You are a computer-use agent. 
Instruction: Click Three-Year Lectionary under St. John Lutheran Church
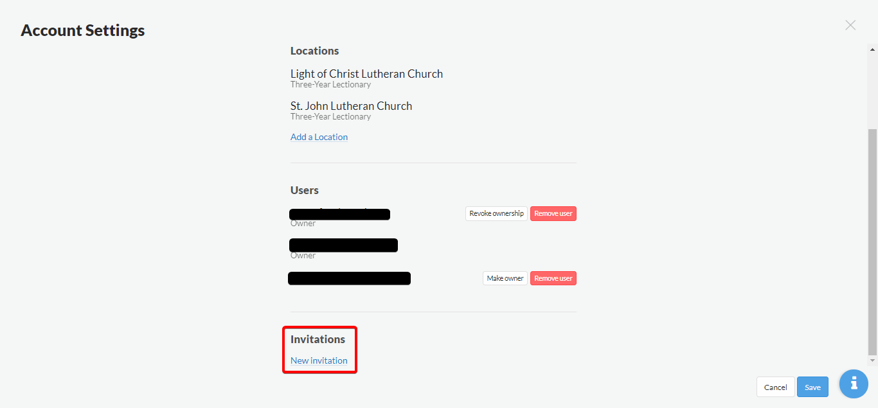click(330, 117)
